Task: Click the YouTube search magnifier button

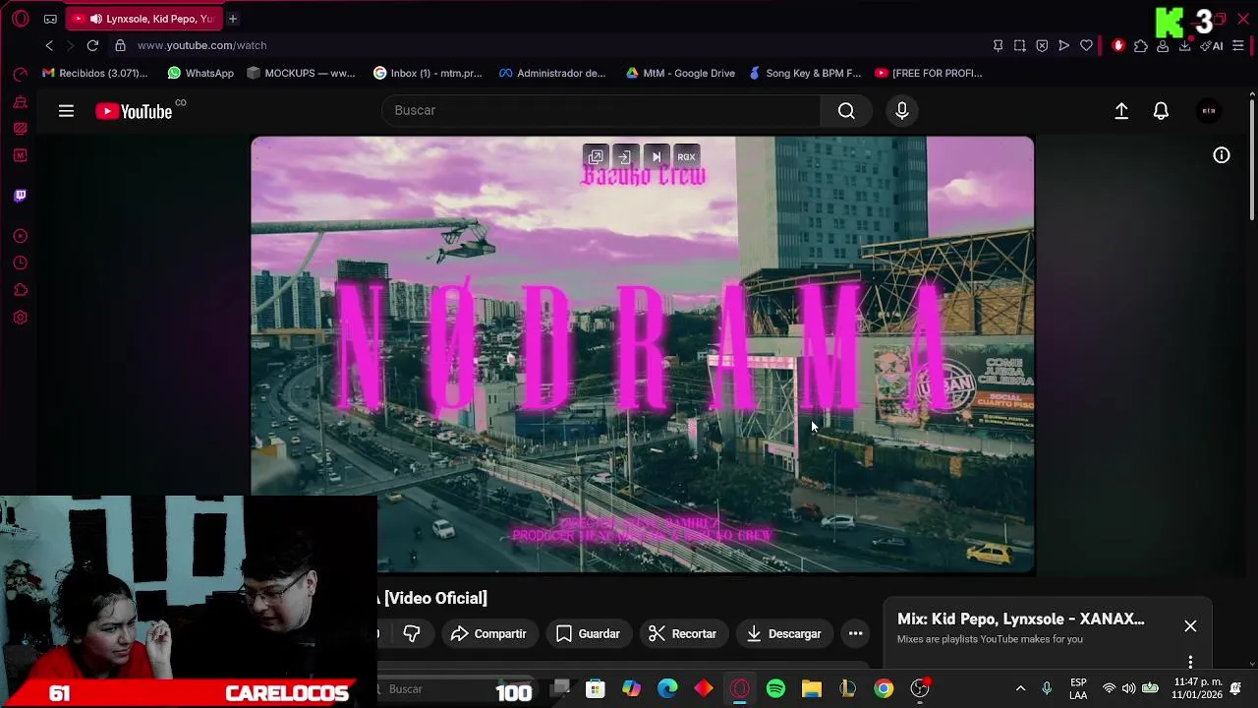Action: tap(846, 110)
